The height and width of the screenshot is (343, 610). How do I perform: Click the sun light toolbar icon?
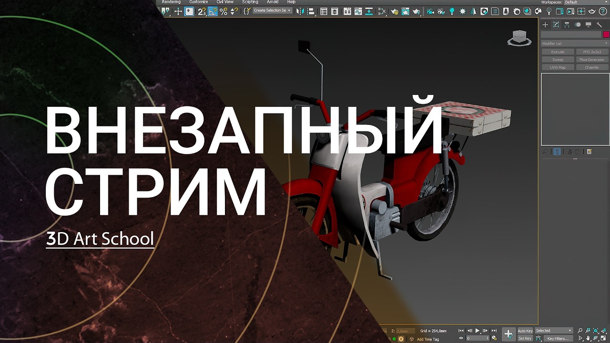point(463,11)
